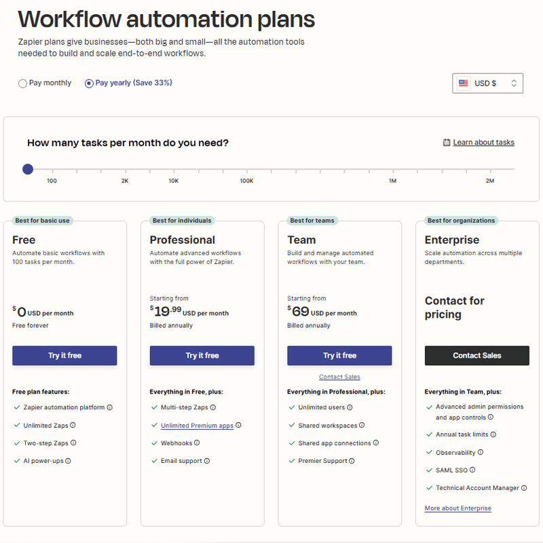
Task: Click the Free forever text
Action: [31, 325]
